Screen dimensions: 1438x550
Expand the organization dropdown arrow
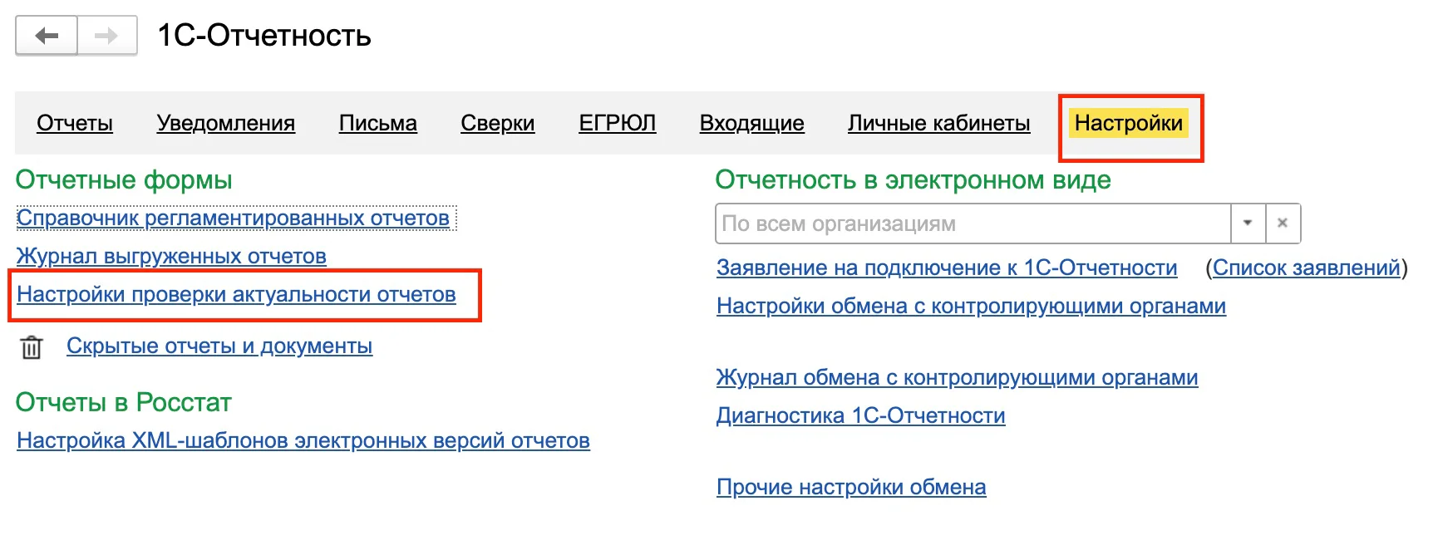(x=1248, y=223)
